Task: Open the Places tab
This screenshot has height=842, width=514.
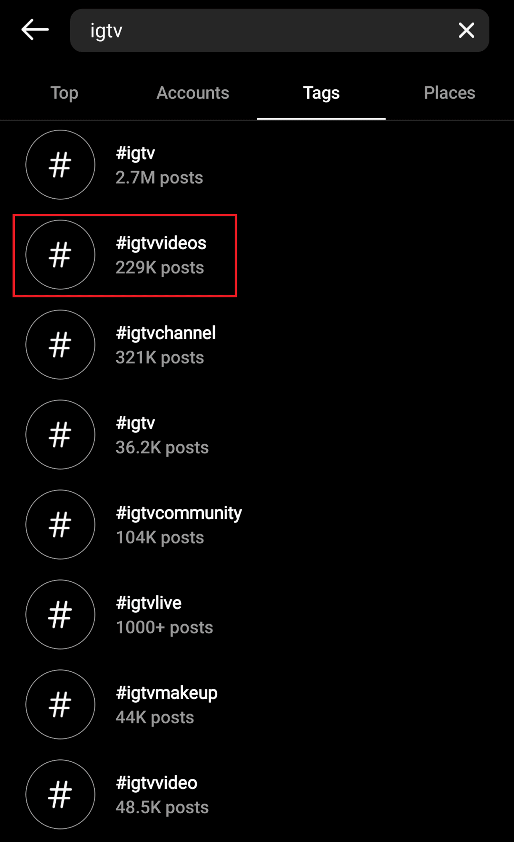Action: click(x=450, y=93)
